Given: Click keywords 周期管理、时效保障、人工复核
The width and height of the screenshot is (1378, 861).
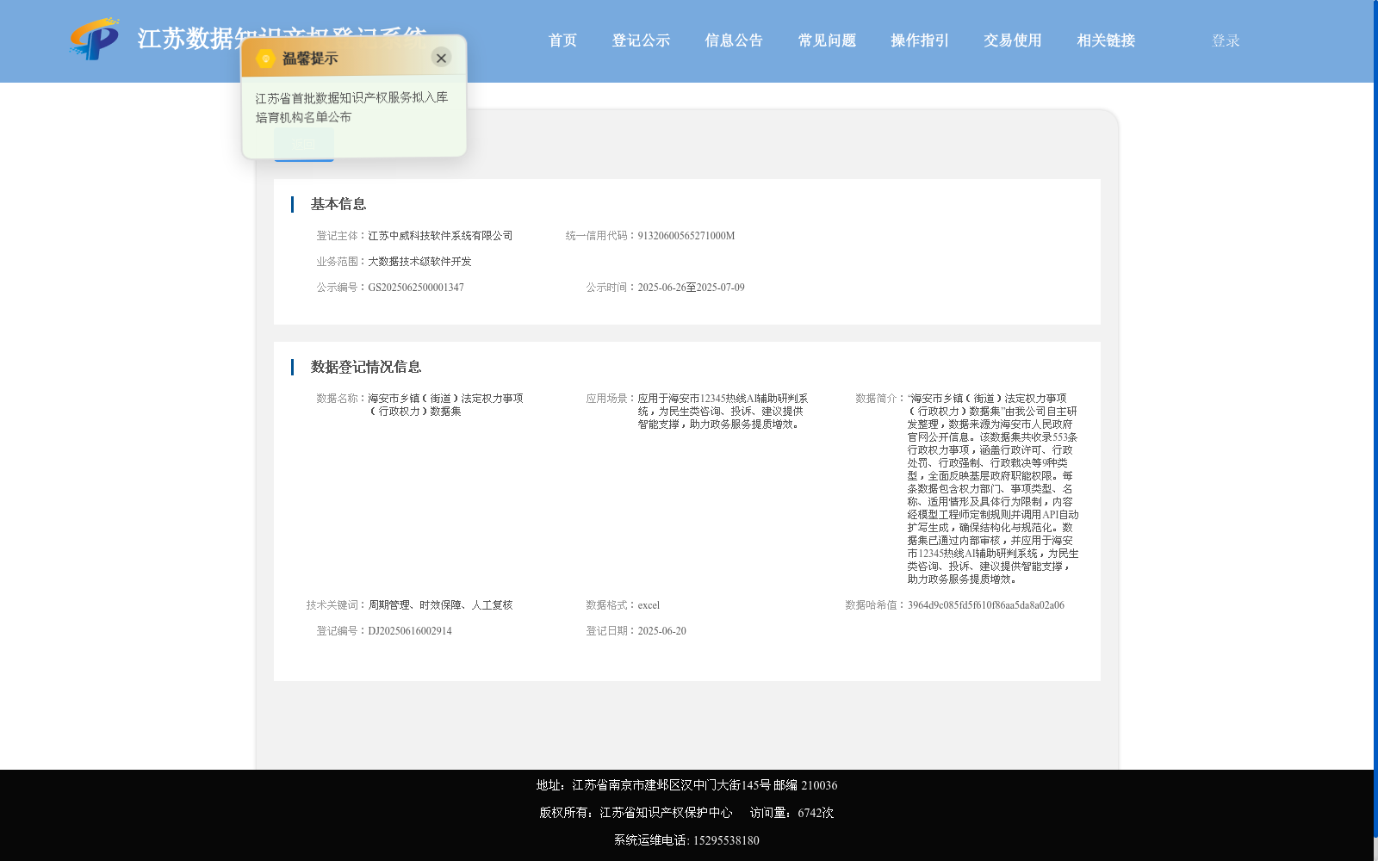Looking at the screenshot, I should (440, 605).
